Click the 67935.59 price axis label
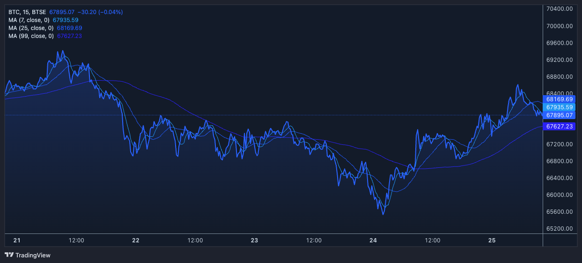The image size is (582, 263). click(560, 107)
